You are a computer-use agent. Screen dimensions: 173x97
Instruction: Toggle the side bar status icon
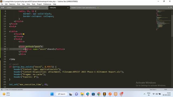2,89
